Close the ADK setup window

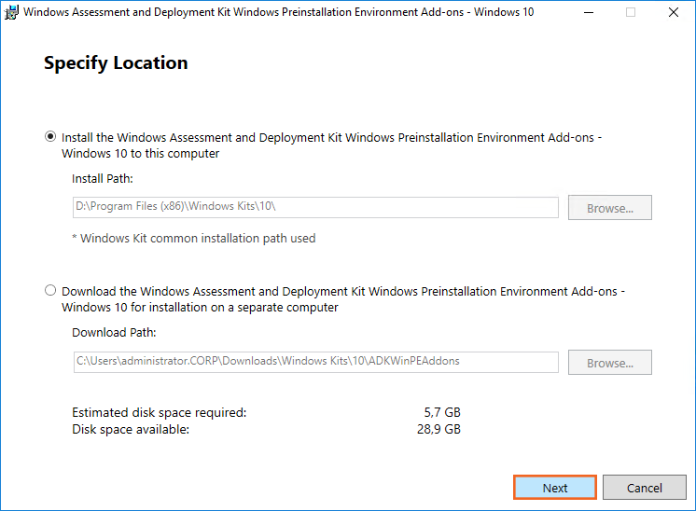click(x=674, y=12)
